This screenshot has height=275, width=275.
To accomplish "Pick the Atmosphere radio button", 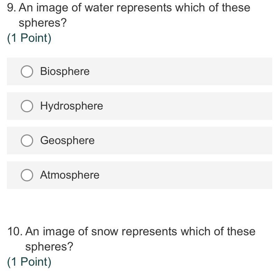I will point(27,175).
